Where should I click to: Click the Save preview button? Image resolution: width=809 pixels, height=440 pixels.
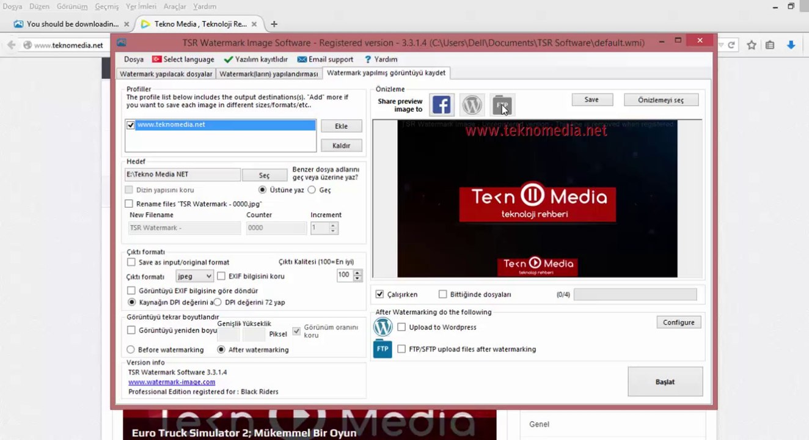click(592, 100)
